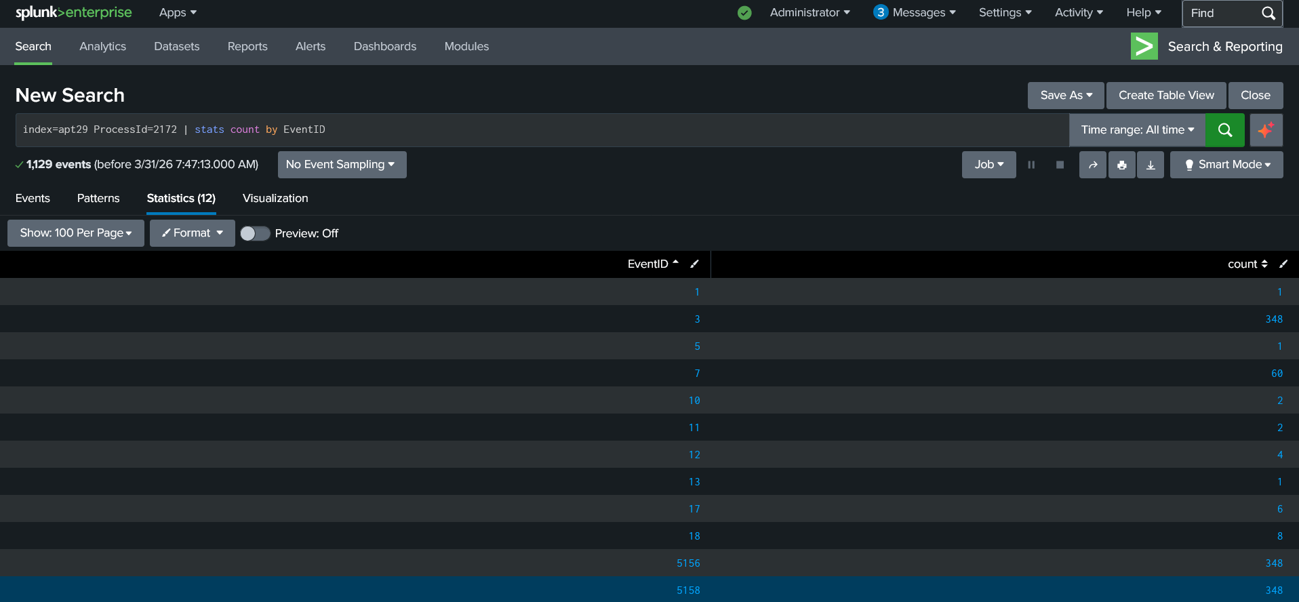The width and height of the screenshot is (1299, 602).
Task: Toggle the Preview switch
Action: pos(255,233)
